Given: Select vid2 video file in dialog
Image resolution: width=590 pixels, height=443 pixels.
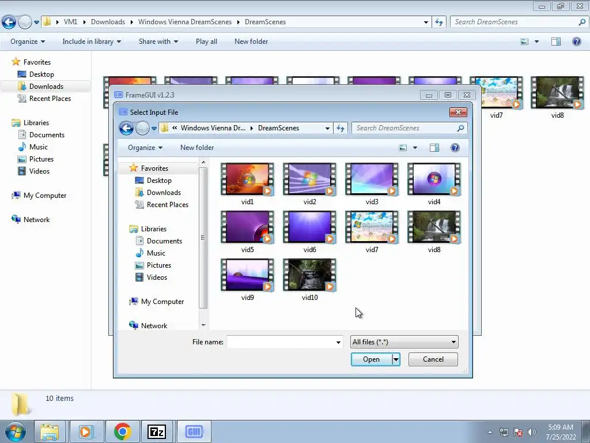Looking at the screenshot, I should (309, 180).
